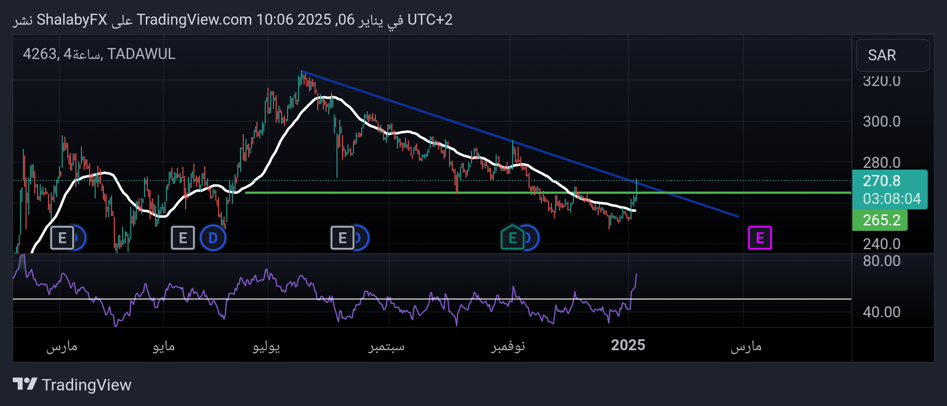Image resolution: width=947 pixels, height=406 pixels.
Task: Click the TradingView logo at bottom left
Action: click(72, 385)
